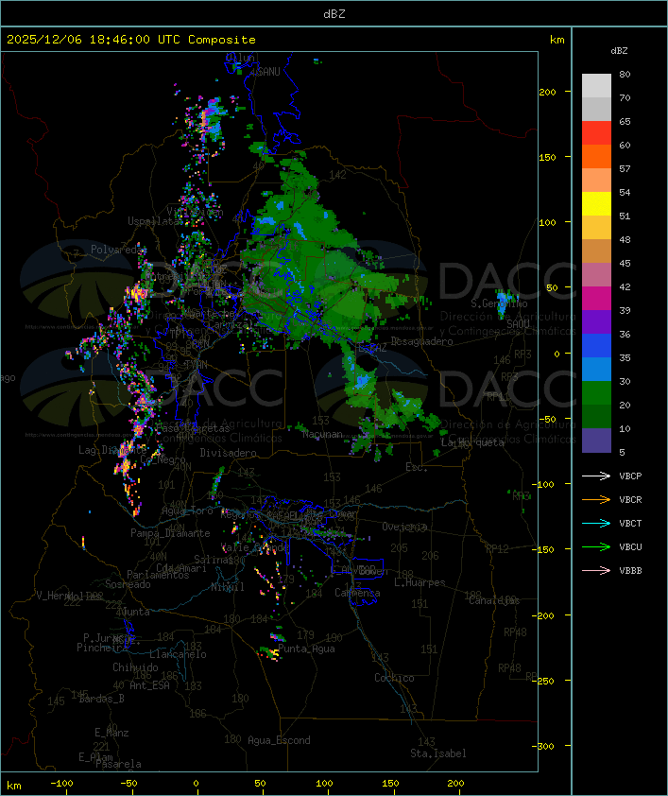Click the Polvaredas place label

pyautogui.click(x=118, y=250)
